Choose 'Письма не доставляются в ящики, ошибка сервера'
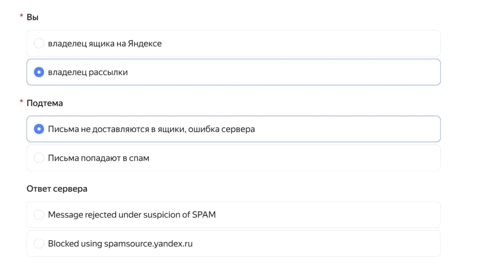This screenshot has width=488, height=269. click(39, 129)
